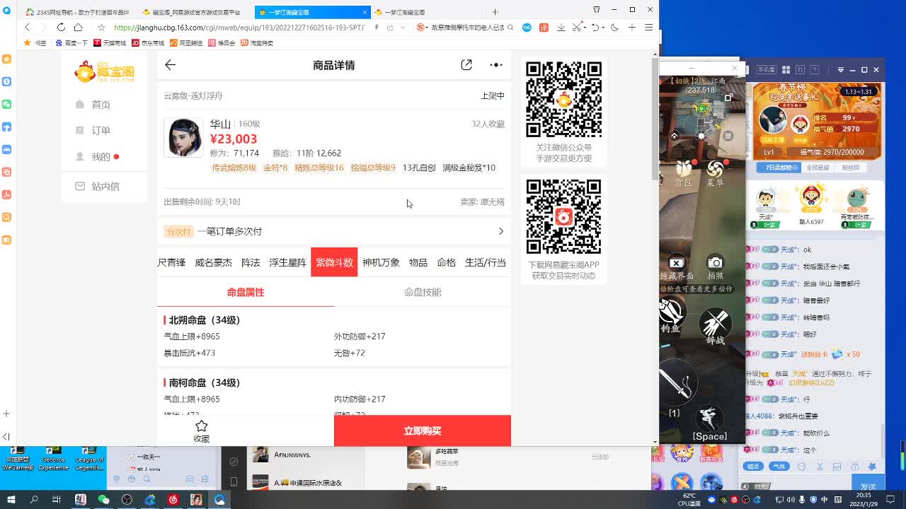
Task: Open the share icon beside 商品详情
Action: [466, 65]
